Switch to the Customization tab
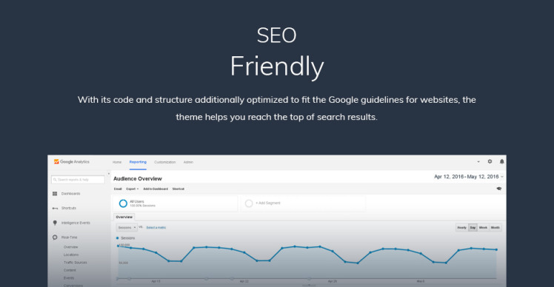The height and width of the screenshot is (287, 554). [x=164, y=162]
